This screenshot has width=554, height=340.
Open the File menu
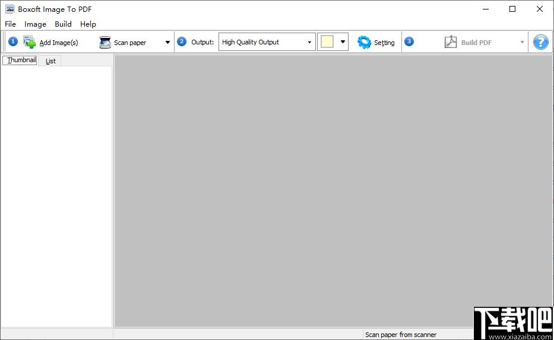coord(10,24)
